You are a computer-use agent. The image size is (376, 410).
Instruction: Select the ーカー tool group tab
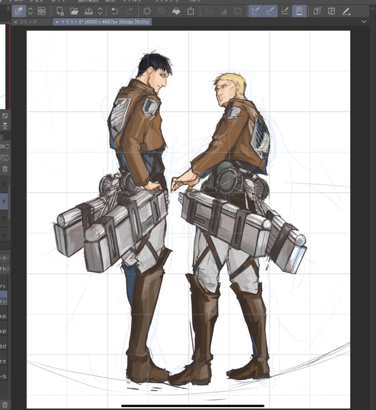(5, 258)
